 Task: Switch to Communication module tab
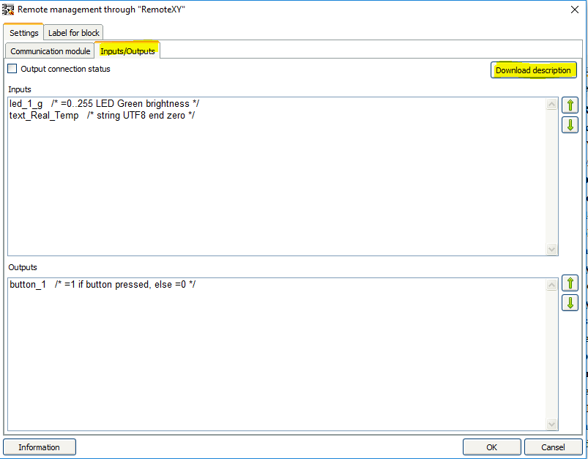(x=51, y=51)
